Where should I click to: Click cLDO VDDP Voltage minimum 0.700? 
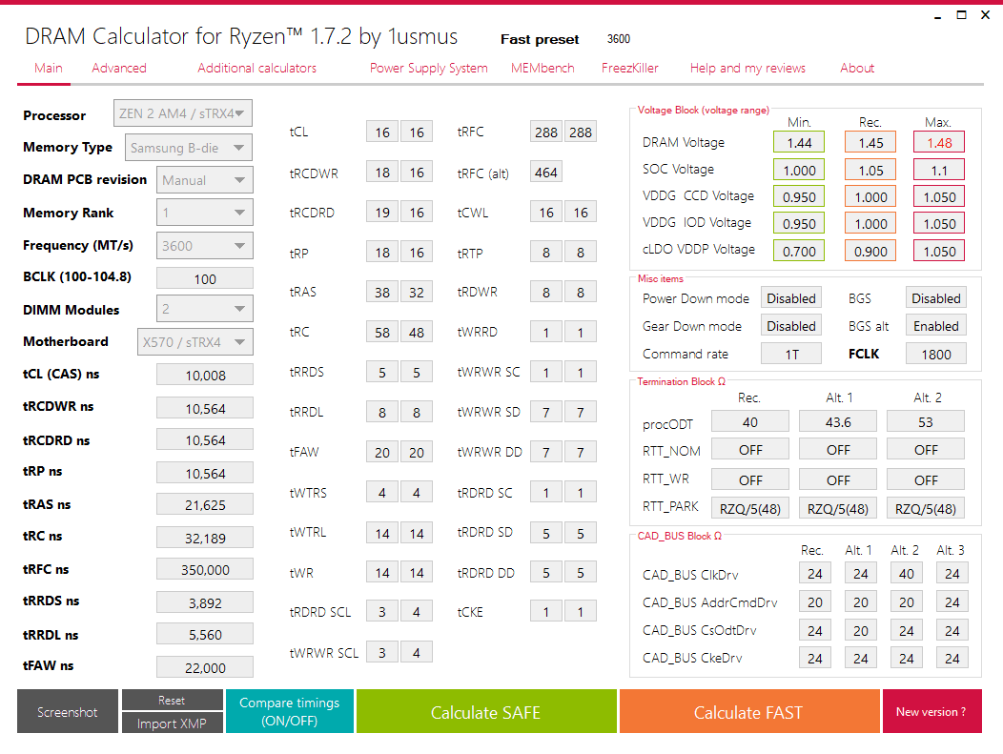(x=799, y=252)
